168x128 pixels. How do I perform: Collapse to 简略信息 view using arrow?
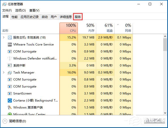5,121
